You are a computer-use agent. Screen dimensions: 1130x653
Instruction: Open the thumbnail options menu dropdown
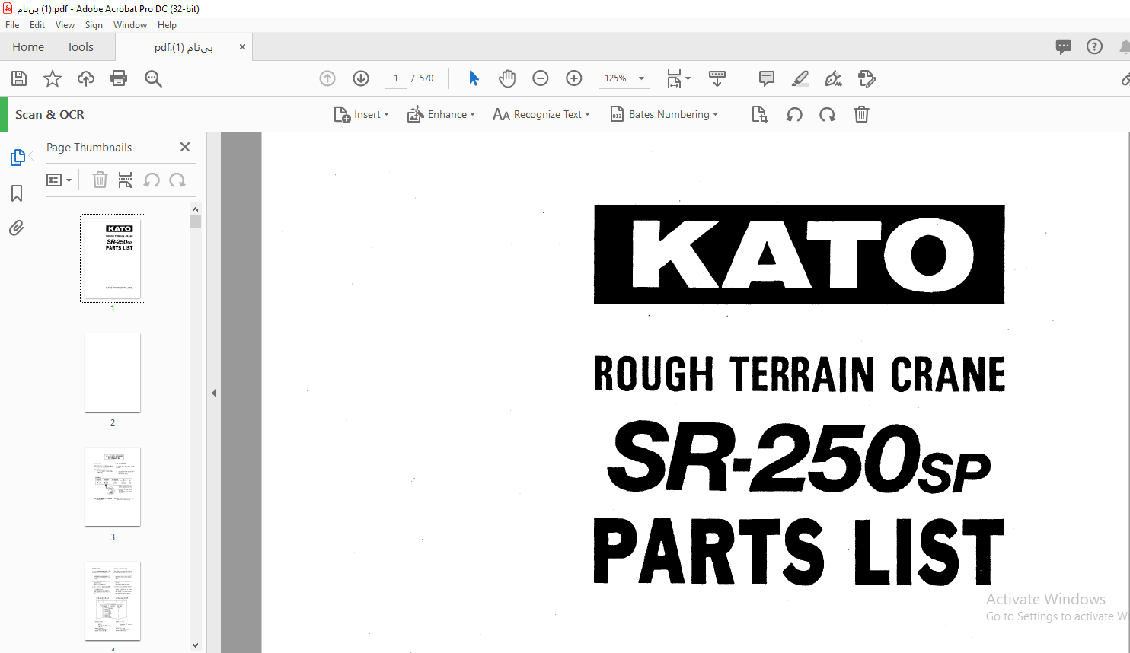click(x=59, y=180)
